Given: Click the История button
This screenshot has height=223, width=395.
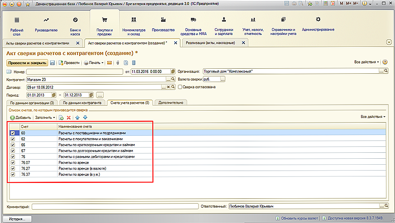Looking at the screenshot, I should [17, 219].
